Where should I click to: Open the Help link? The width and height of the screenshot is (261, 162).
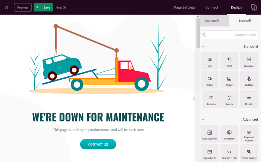click(x=60, y=7)
